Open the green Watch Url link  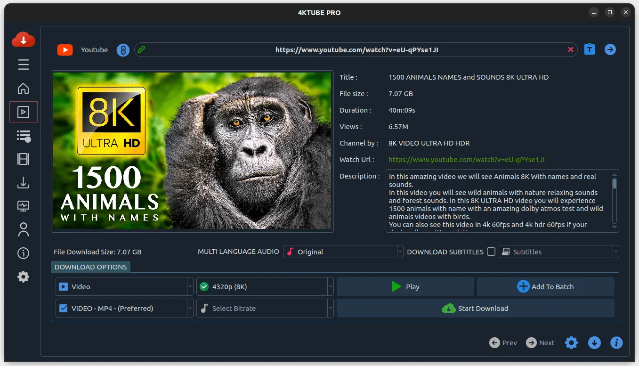click(467, 160)
